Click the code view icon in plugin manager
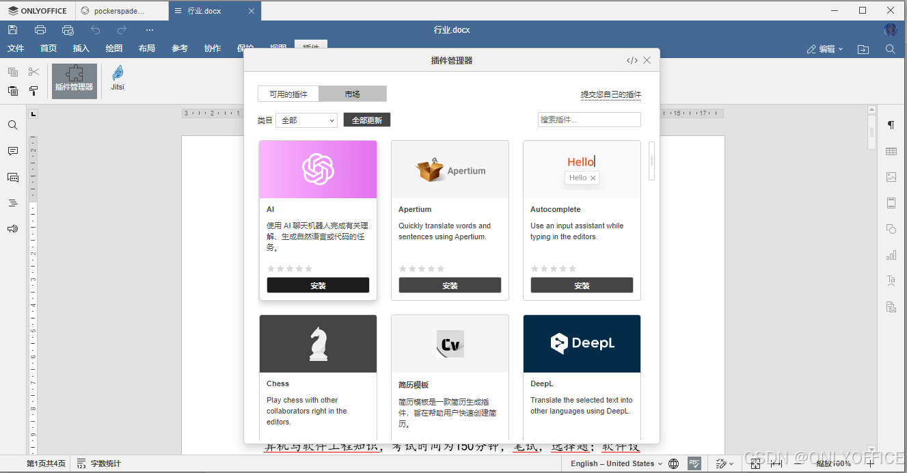 click(x=632, y=60)
